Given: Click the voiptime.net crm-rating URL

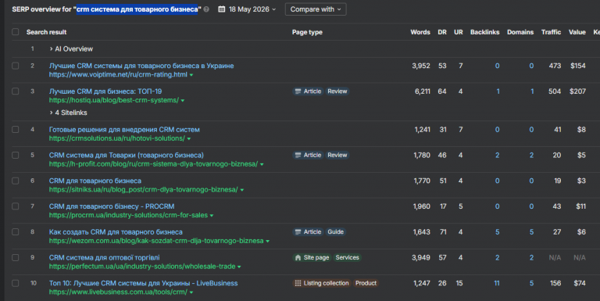Looking at the screenshot, I should coord(118,75).
